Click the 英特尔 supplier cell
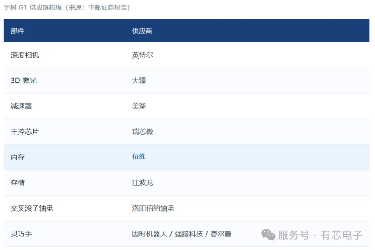Image resolution: width=375 pixels, height=250 pixels. (142, 55)
